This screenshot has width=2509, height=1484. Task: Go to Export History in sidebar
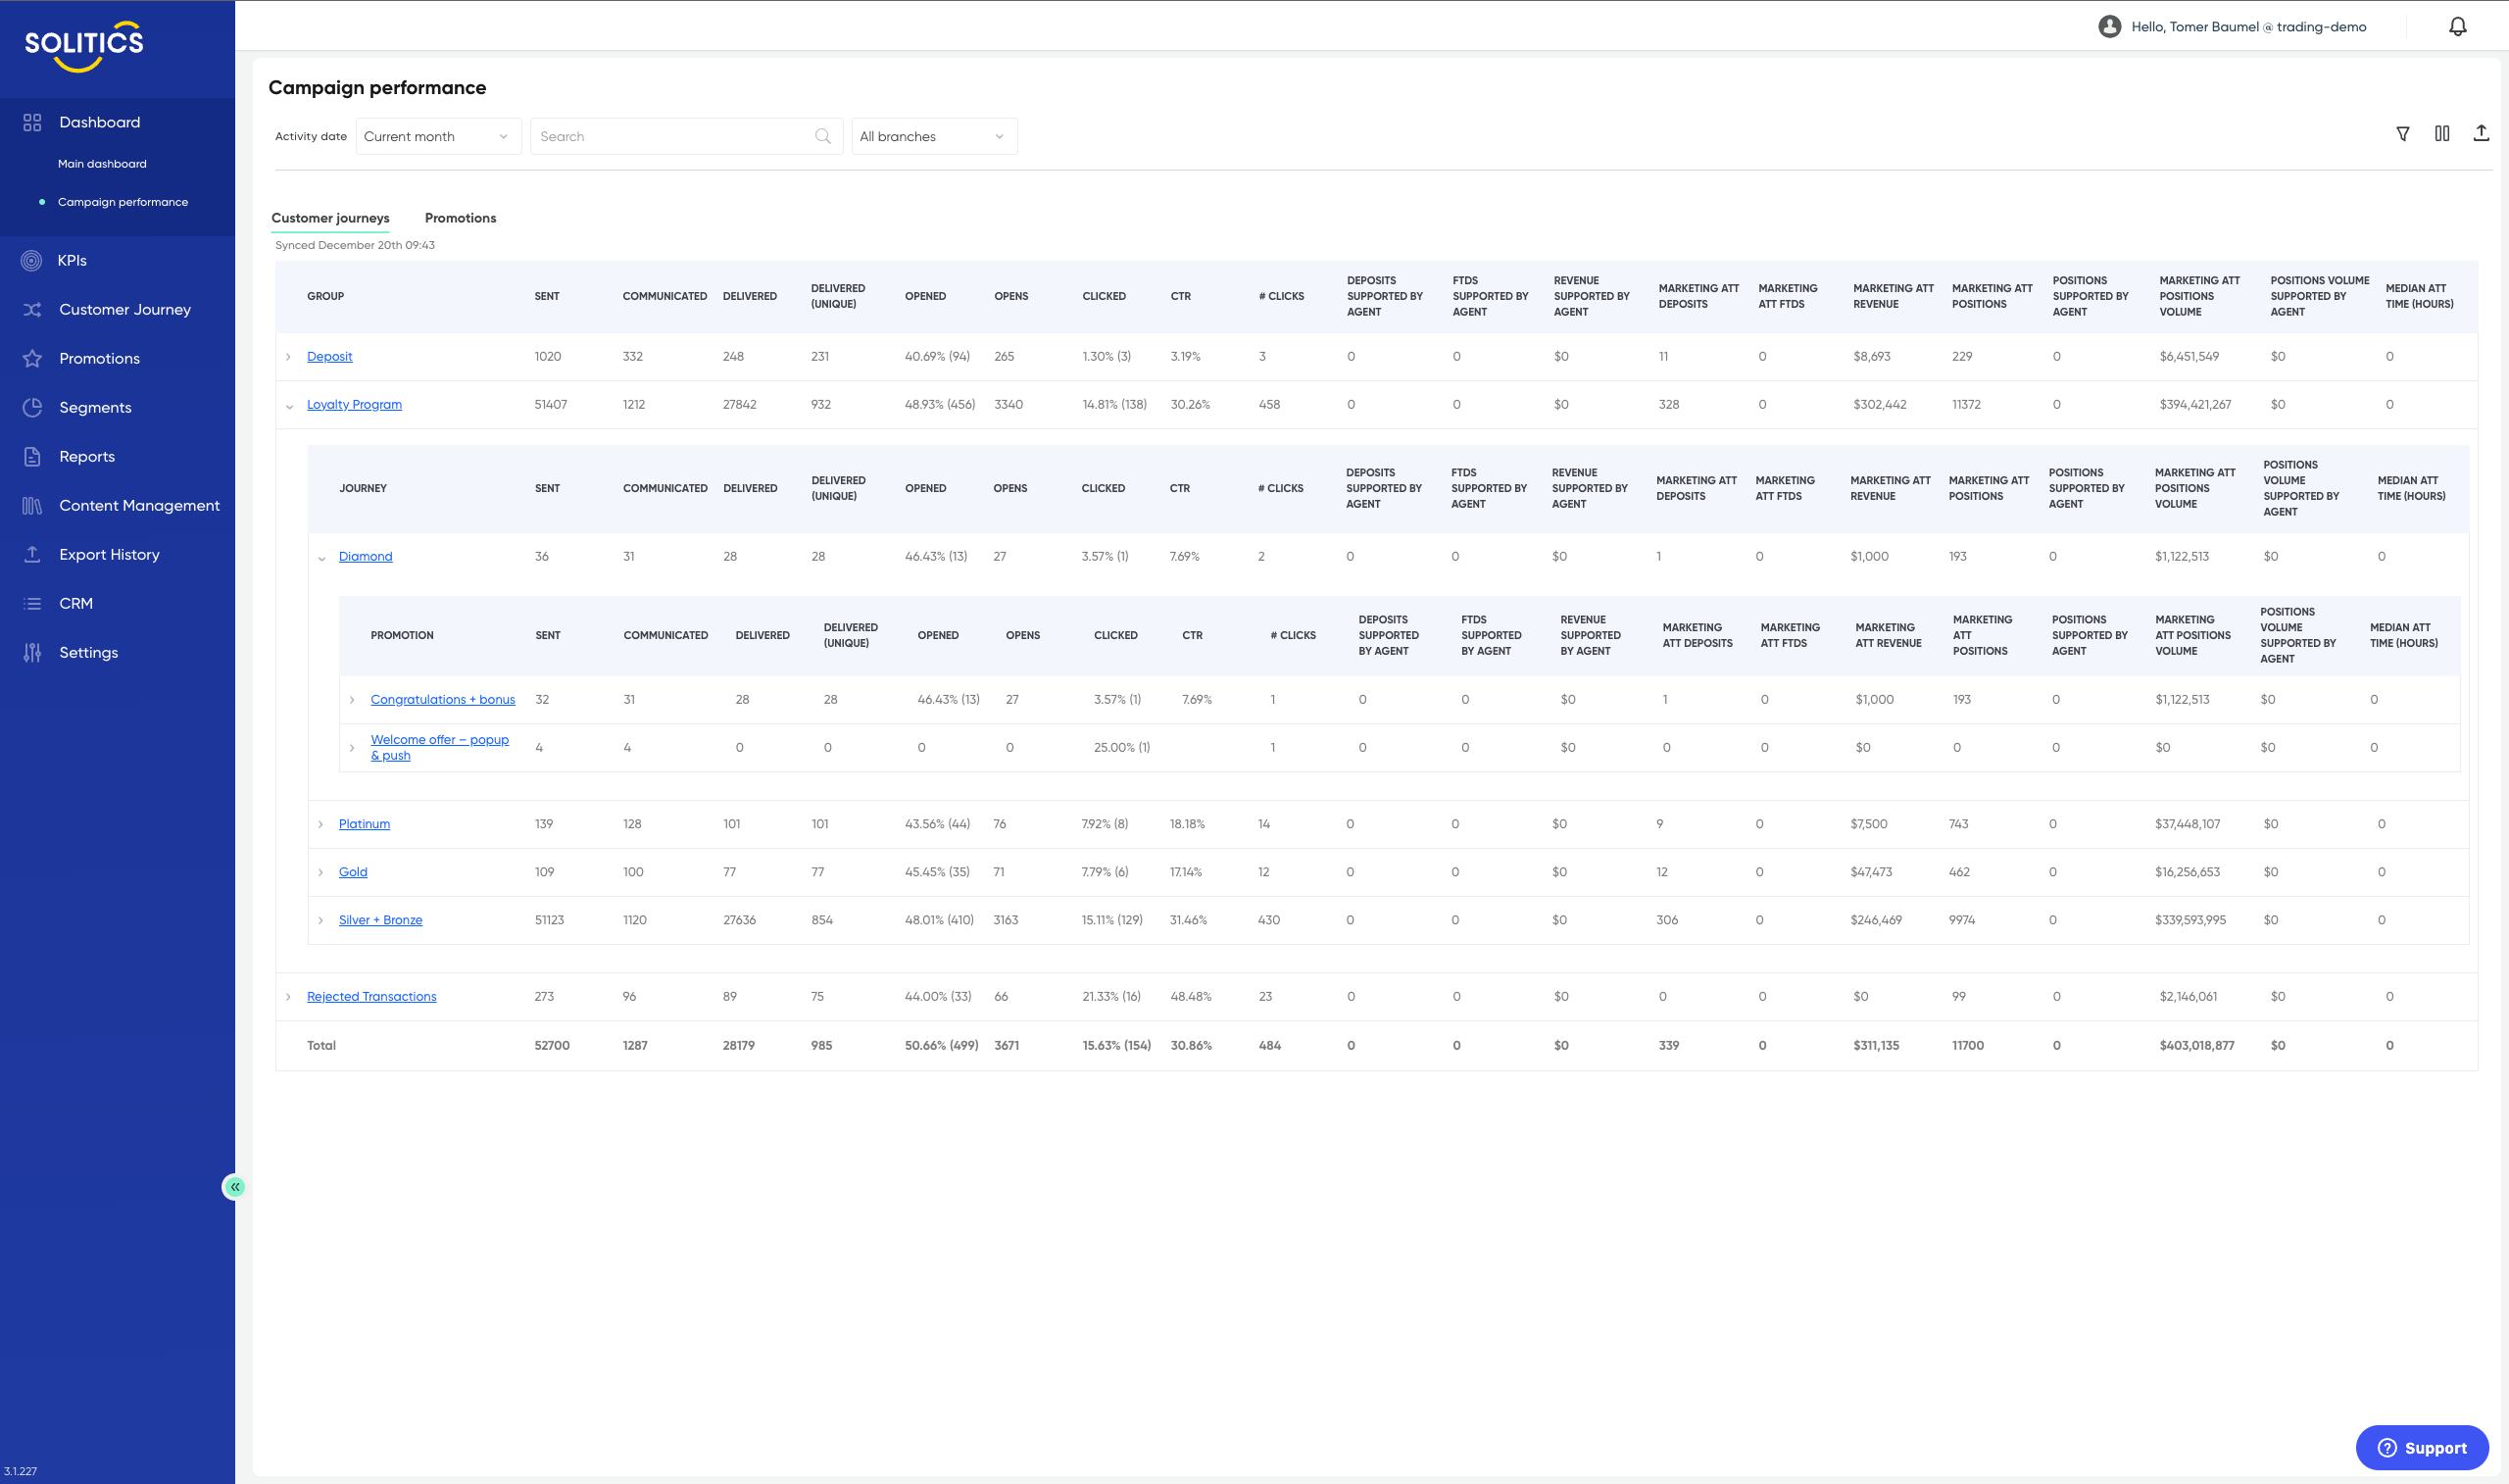109,554
